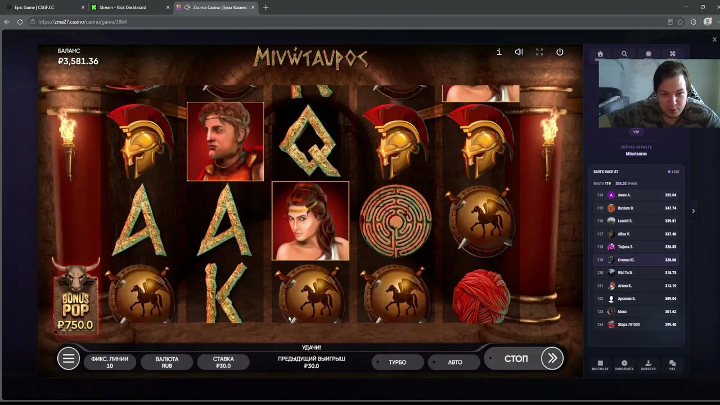Click the game power exit icon
720x405 pixels.
pyautogui.click(x=560, y=52)
